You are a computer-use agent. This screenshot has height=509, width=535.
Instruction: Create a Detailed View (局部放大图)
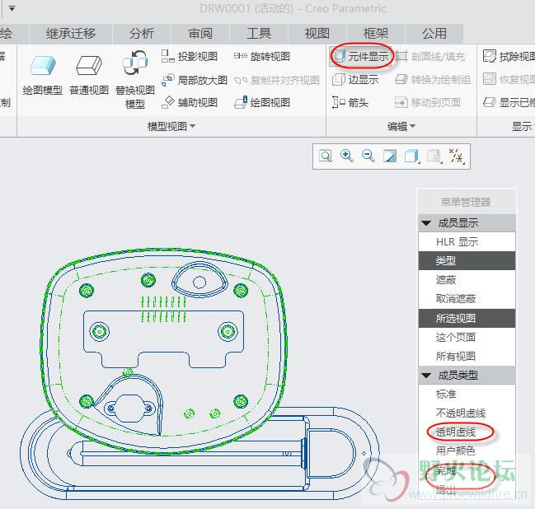[x=195, y=80]
